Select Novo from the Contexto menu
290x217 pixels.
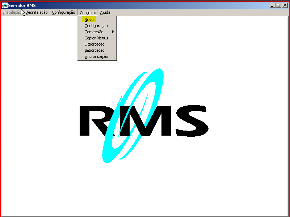tap(89, 19)
